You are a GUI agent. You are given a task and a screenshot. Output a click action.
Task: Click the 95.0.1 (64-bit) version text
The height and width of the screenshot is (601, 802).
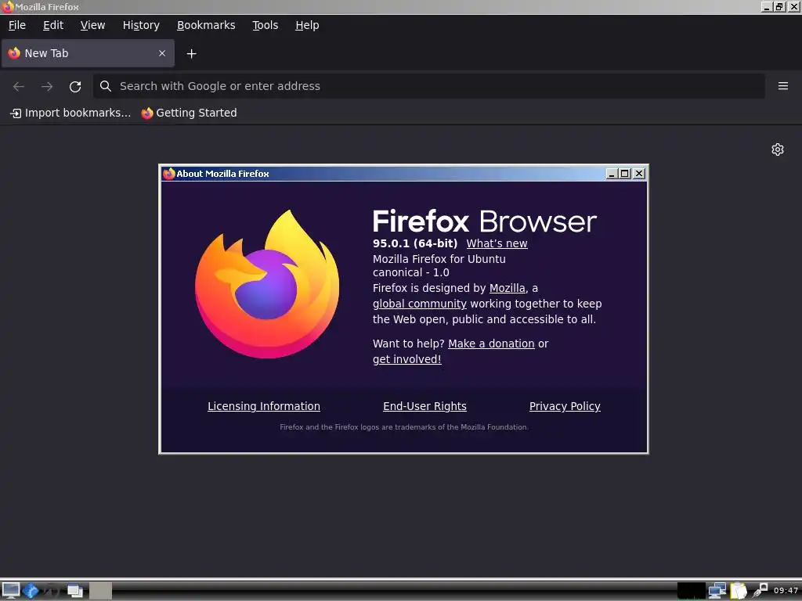(415, 244)
